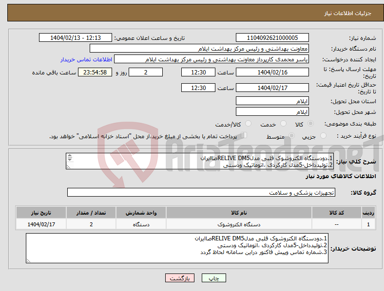Click the row number cell 1
Viewport: 384px width, 291px height.
pos(368,224)
